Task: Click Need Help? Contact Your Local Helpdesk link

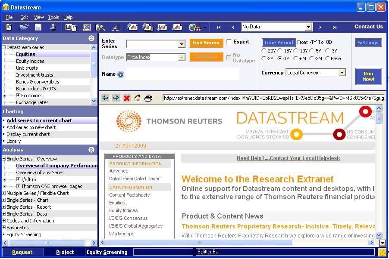Action: [x=288, y=158]
